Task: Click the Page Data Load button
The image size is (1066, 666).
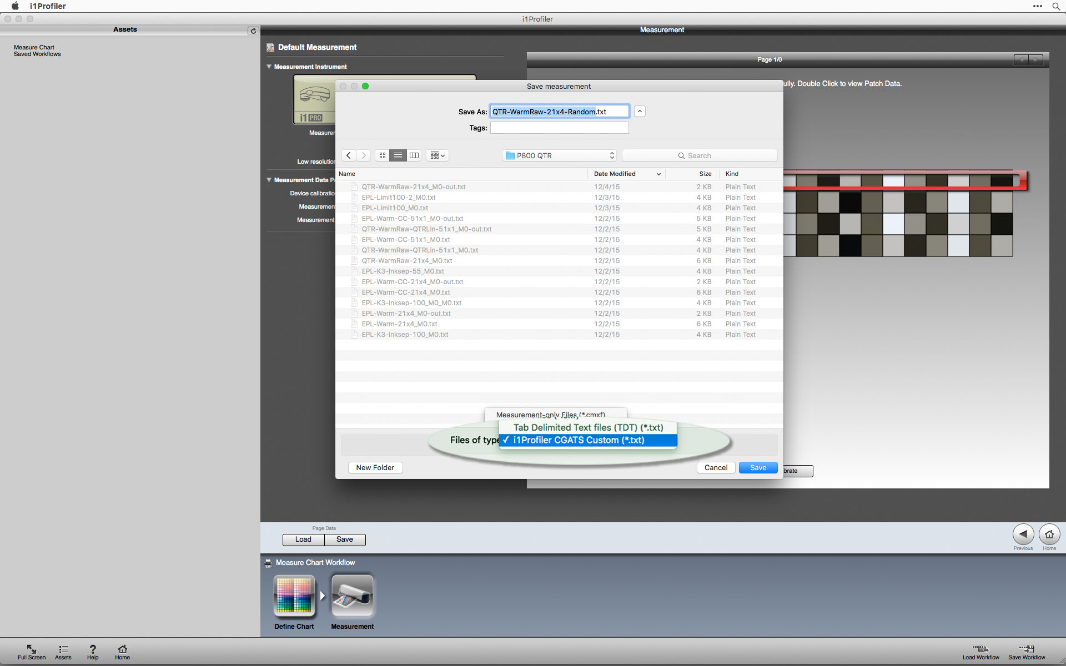Action: (x=303, y=539)
